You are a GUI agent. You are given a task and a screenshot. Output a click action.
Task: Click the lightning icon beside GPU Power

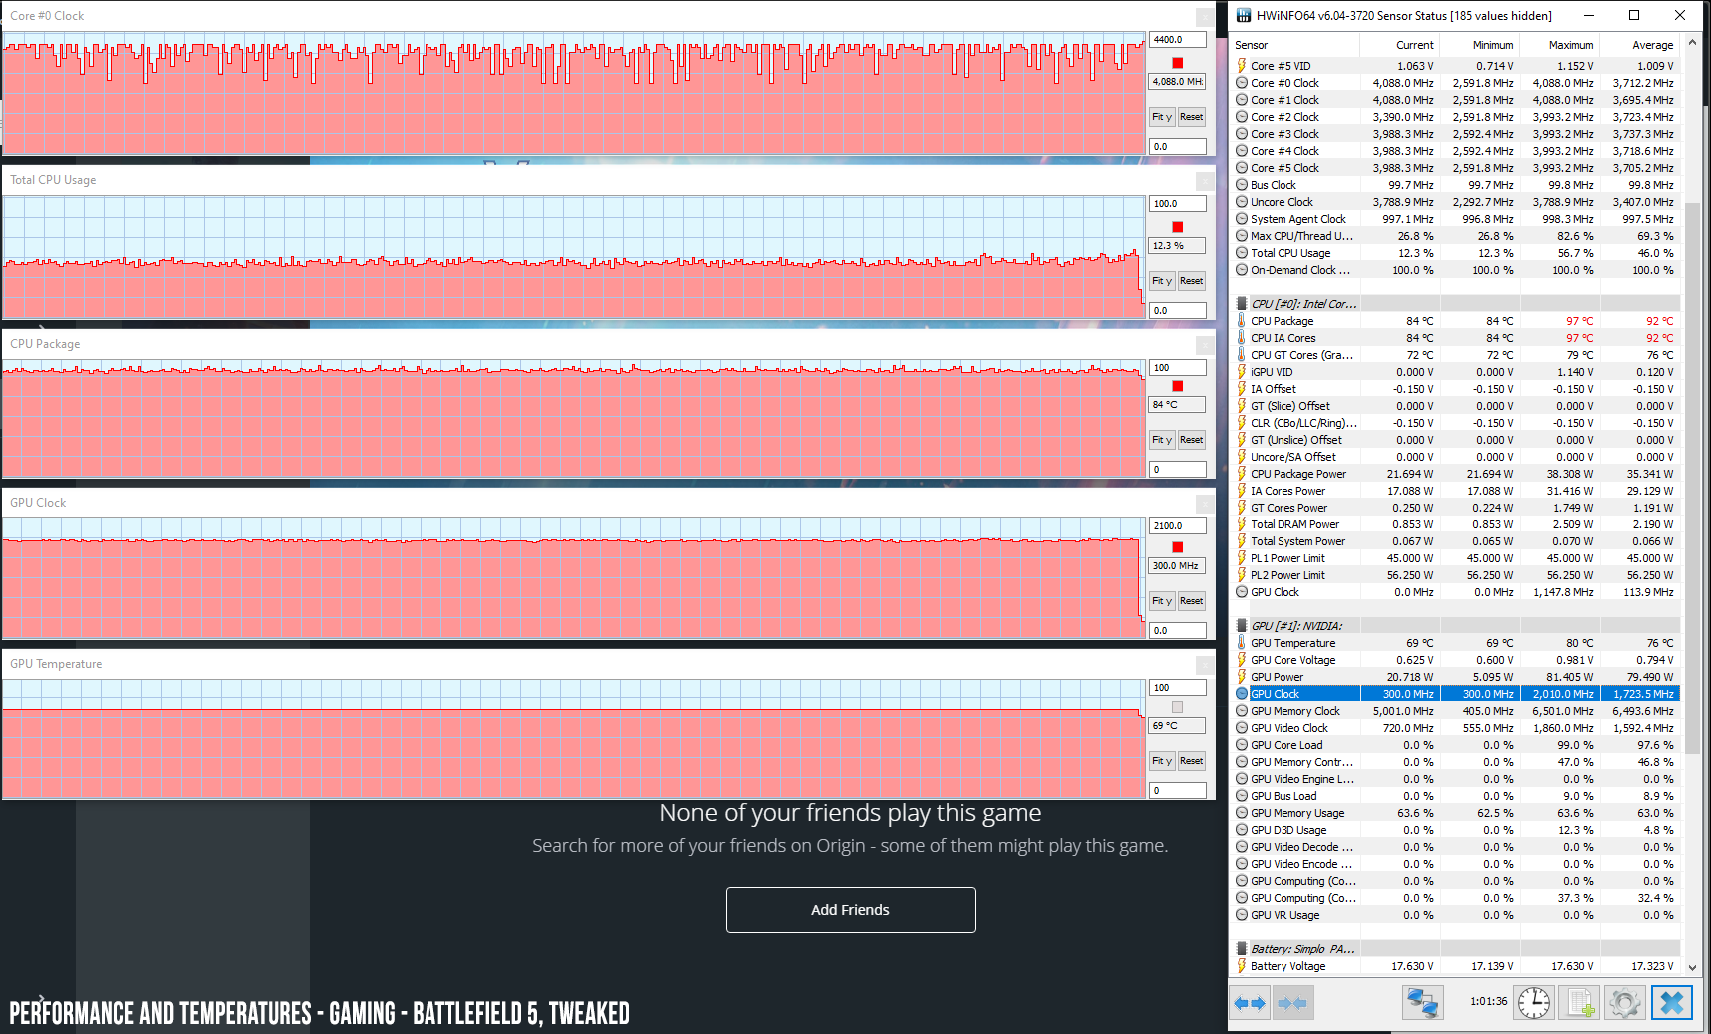pyautogui.click(x=1241, y=677)
